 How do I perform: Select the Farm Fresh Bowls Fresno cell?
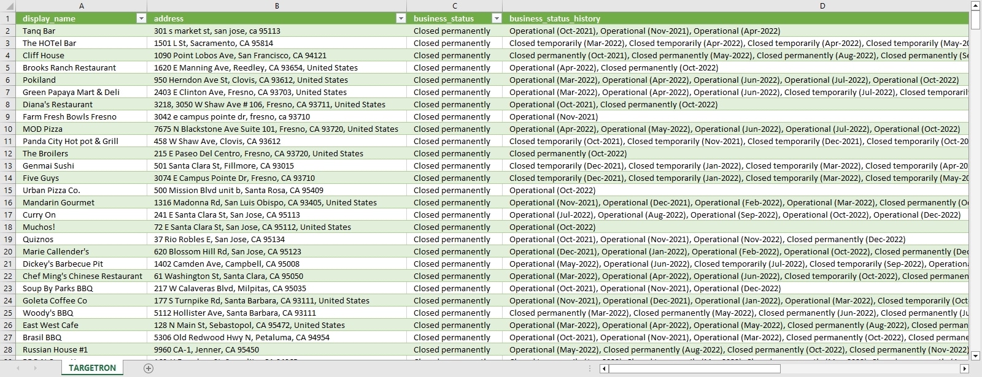pyautogui.click(x=82, y=116)
